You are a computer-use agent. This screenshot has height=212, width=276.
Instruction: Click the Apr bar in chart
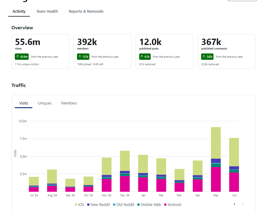pos(198,176)
